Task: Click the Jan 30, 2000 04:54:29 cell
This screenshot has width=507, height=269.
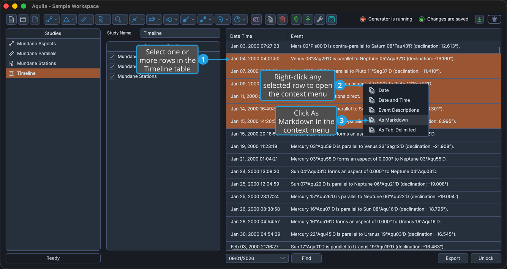Action: click(256, 234)
